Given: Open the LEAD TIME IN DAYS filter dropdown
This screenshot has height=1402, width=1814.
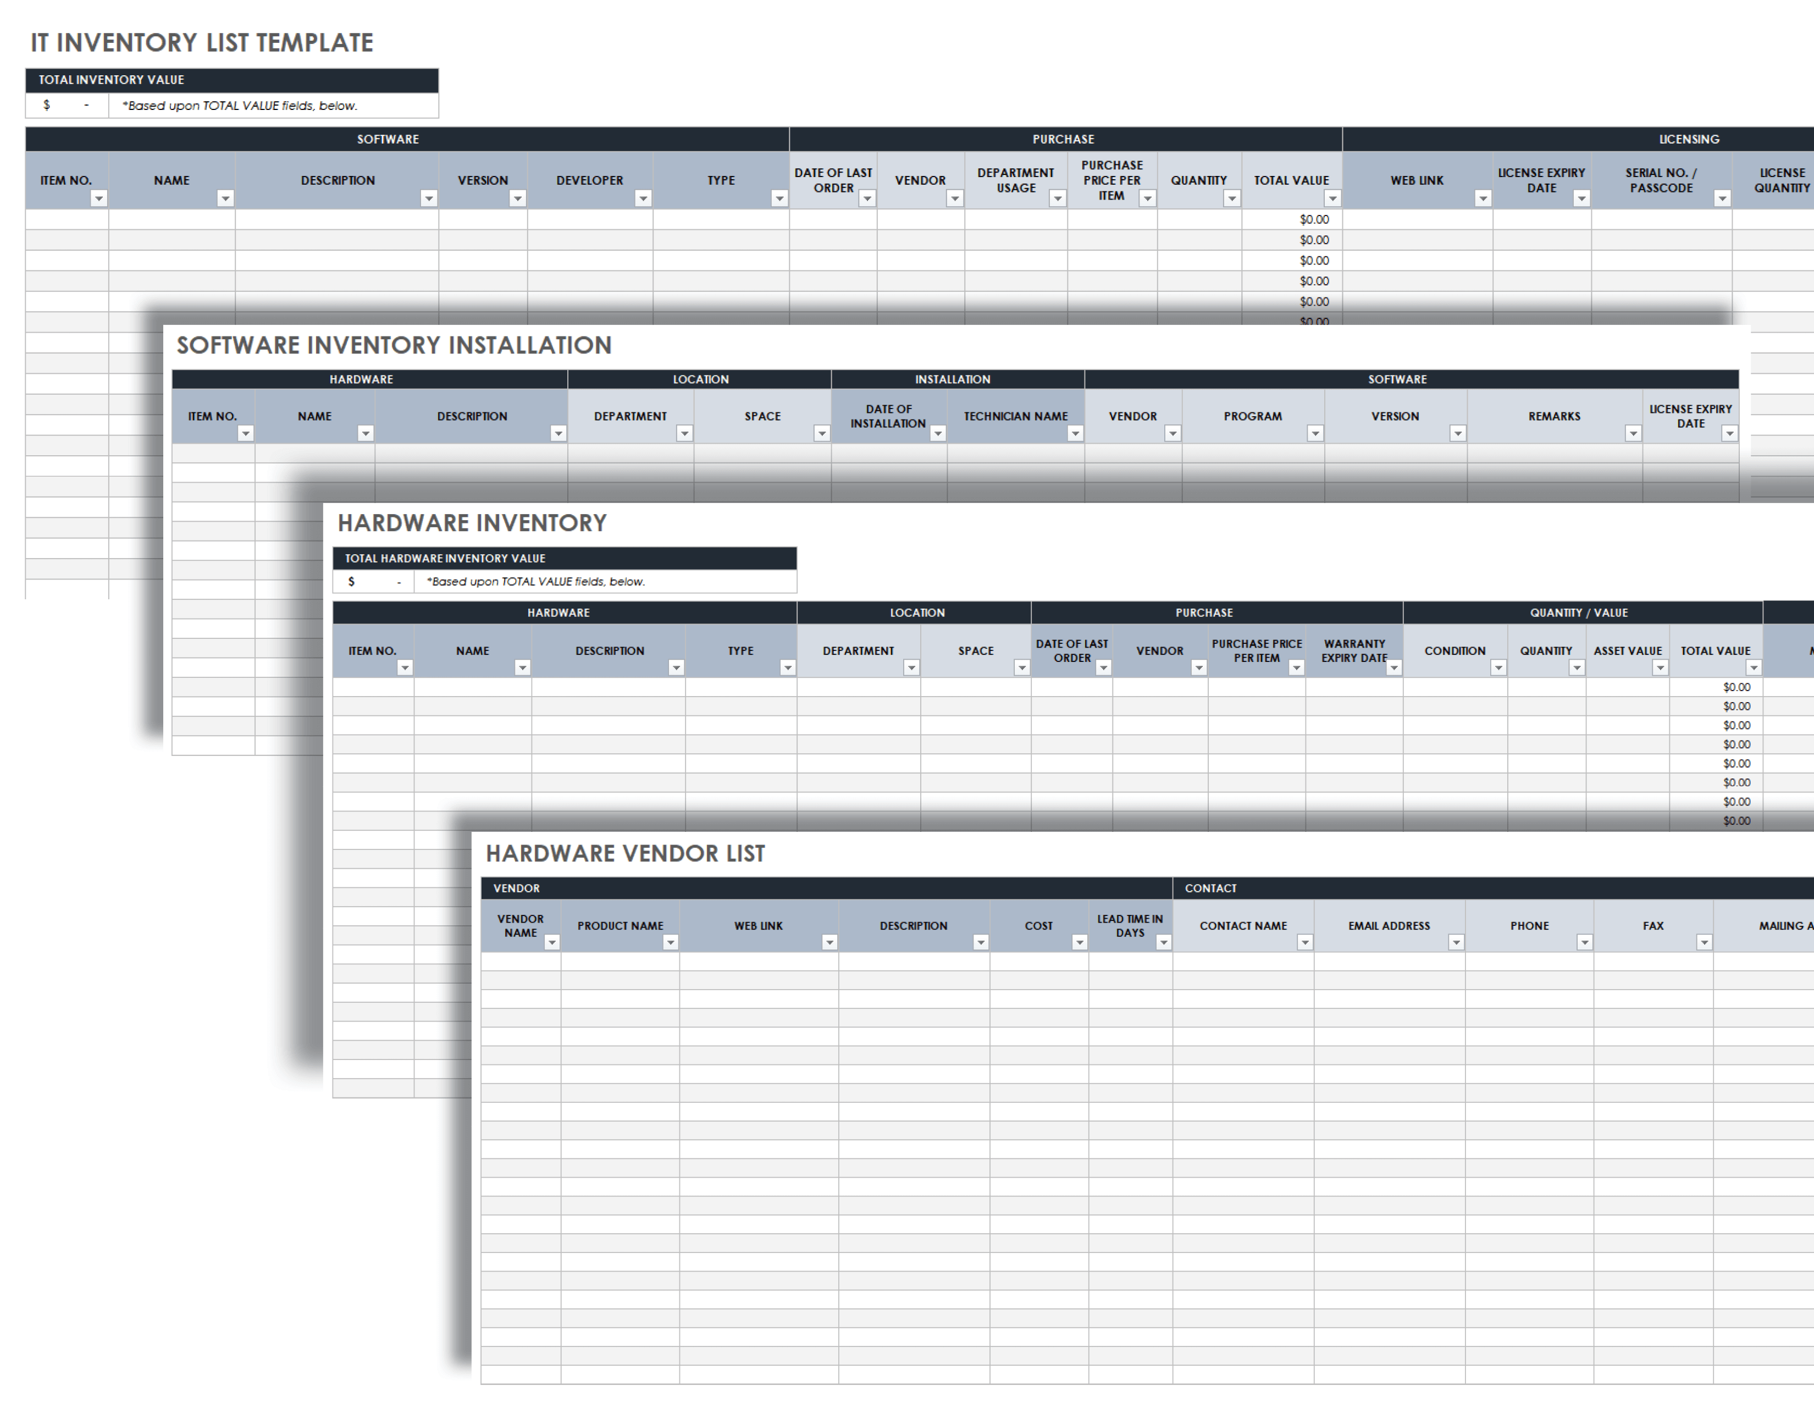Looking at the screenshot, I should coord(1164,943).
